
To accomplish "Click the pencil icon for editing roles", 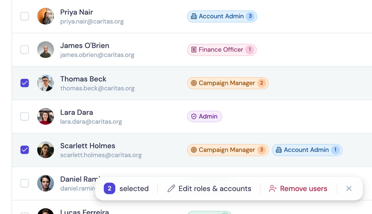I will tap(171, 188).
